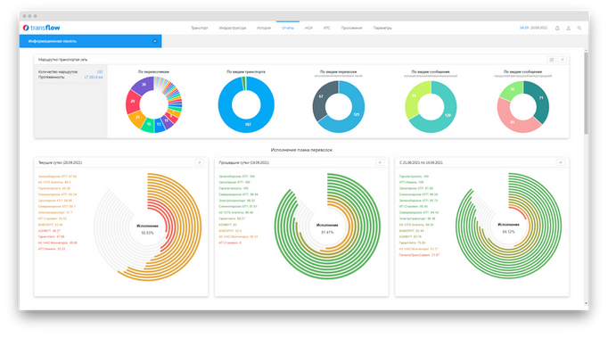Open the Приложения menu
The image size is (608, 338).
tap(351, 28)
